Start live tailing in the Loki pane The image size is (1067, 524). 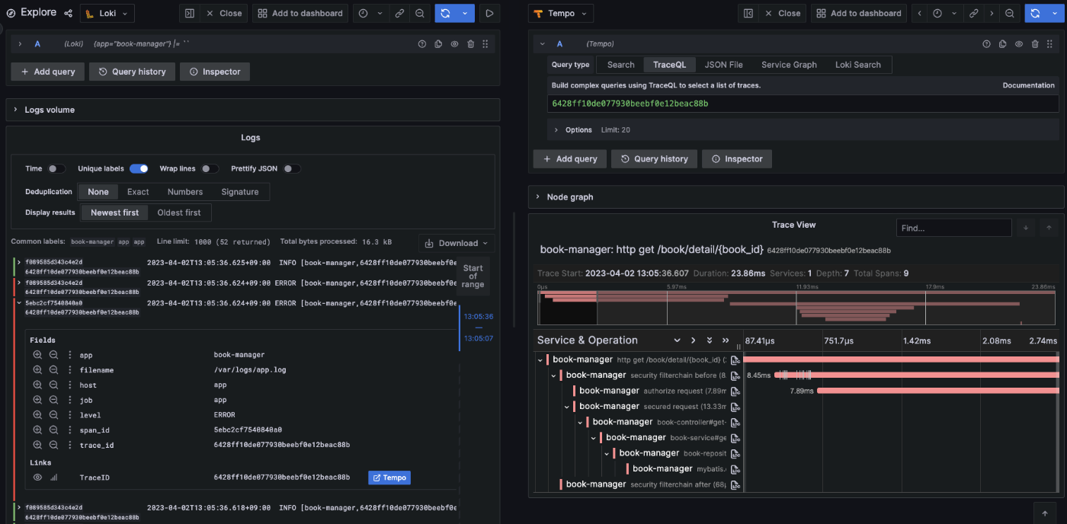[x=490, y=13]
